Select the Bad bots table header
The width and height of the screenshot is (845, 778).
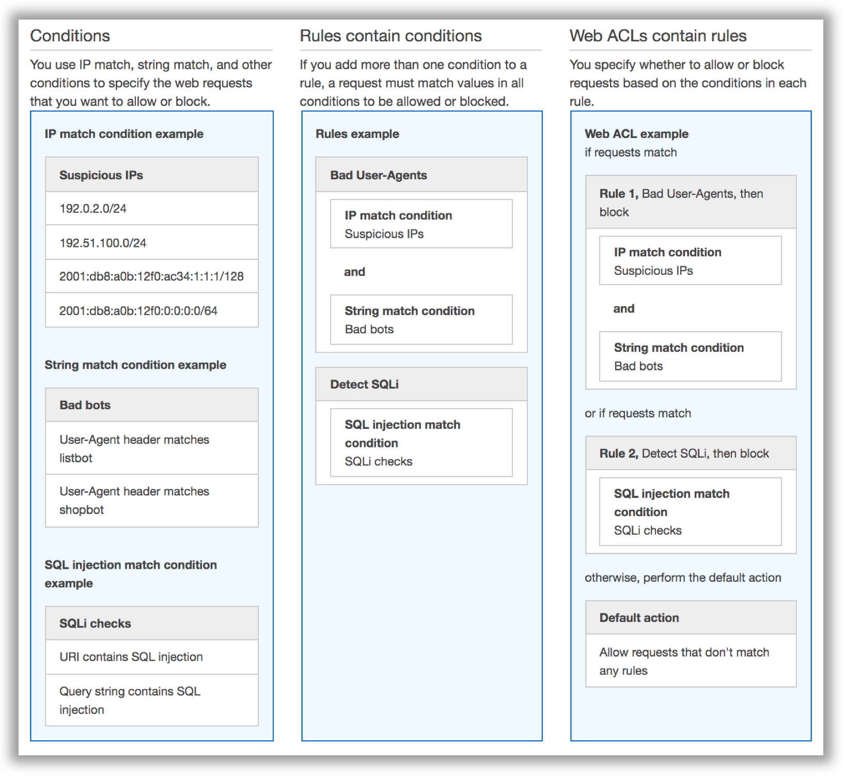(x=152, y=405)
